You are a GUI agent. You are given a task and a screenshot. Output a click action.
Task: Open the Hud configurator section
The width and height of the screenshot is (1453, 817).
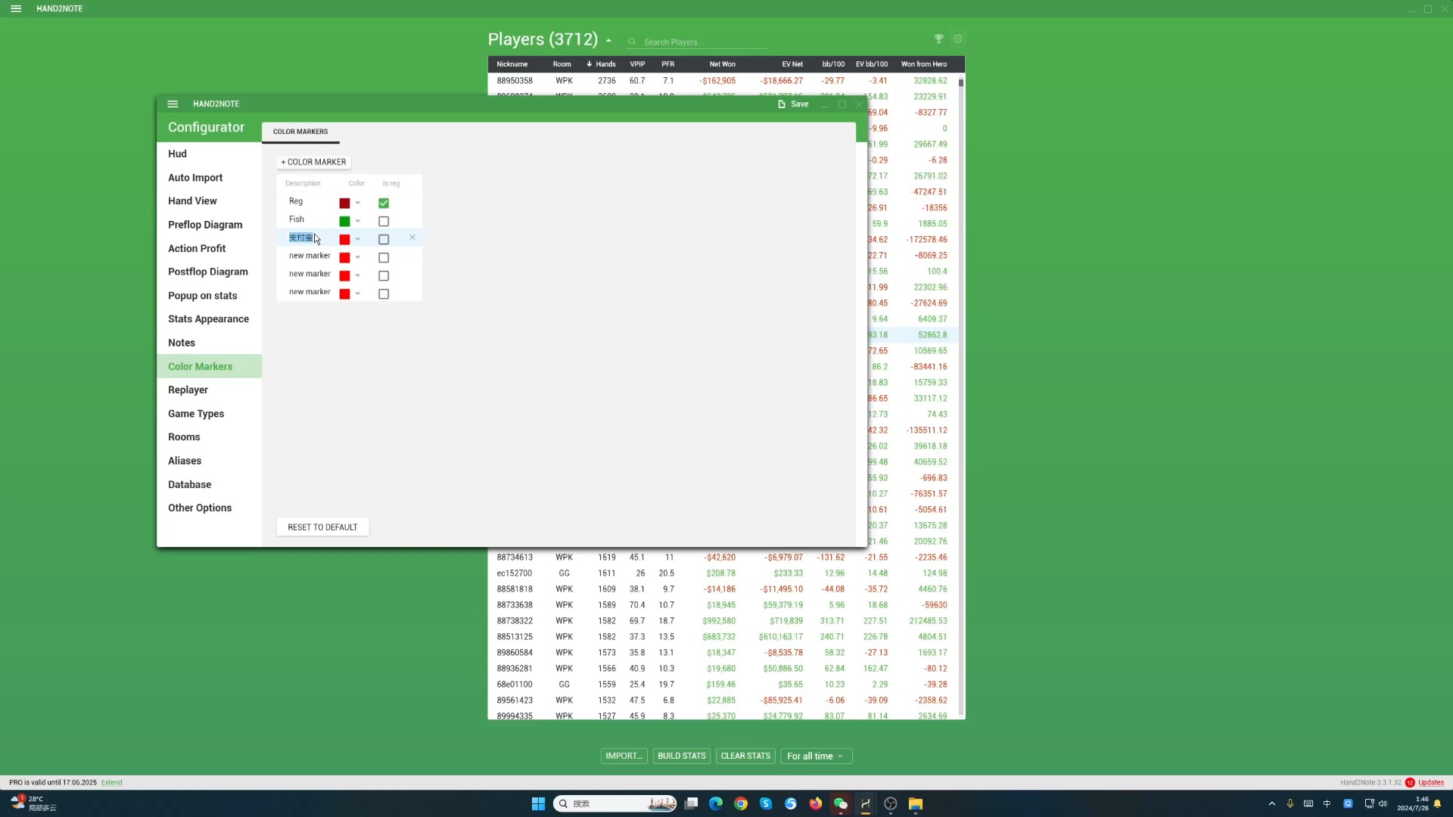coord(177,154)
